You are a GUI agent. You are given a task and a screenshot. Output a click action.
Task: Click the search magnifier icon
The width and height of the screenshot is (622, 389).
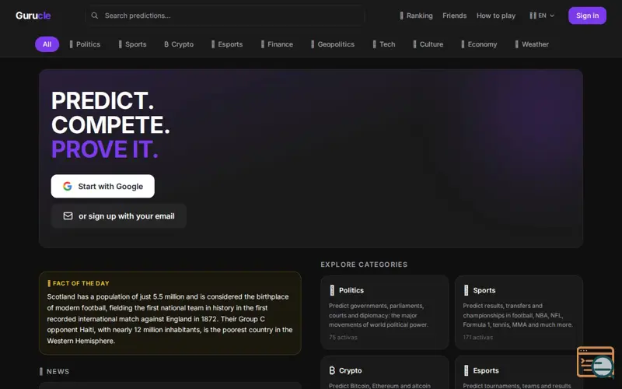[x=94, y=16]
